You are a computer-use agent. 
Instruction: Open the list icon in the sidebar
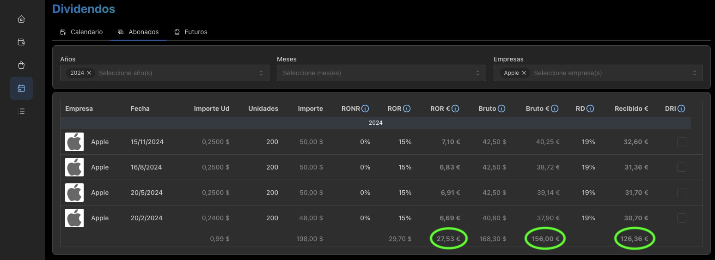click(21, 111)
